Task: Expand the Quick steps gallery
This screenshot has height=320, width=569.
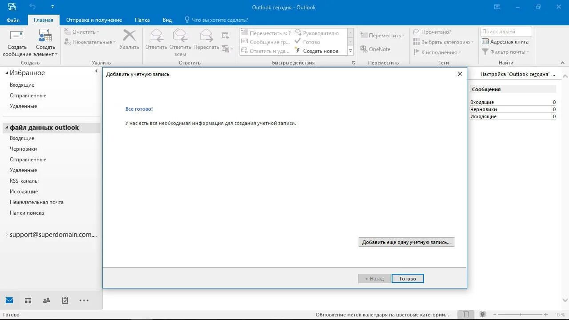Action: click(x=350, y=52)
